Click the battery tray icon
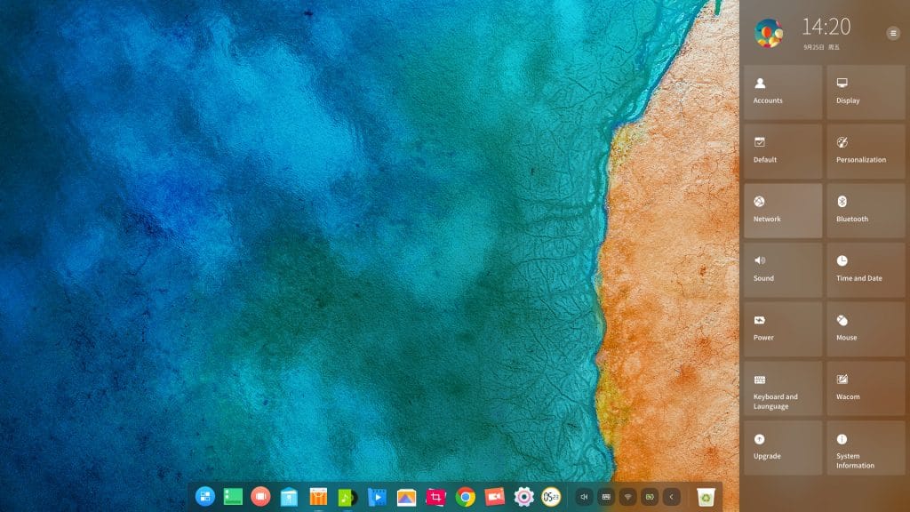This screenshot has width=910, height=512. pos(650,497)
